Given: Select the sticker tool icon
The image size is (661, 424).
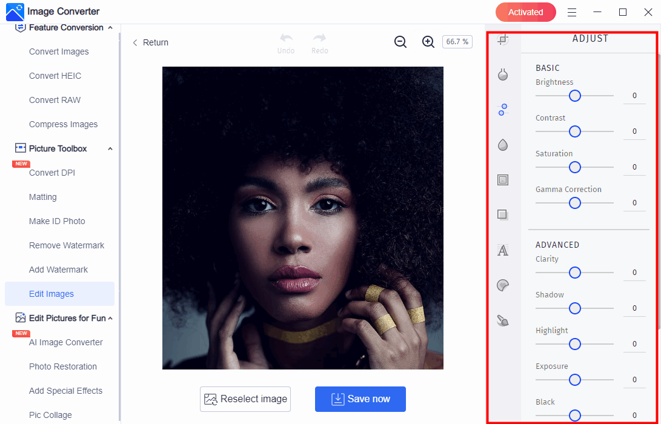Looking at the screenshot, I should [x=502, y=285].
